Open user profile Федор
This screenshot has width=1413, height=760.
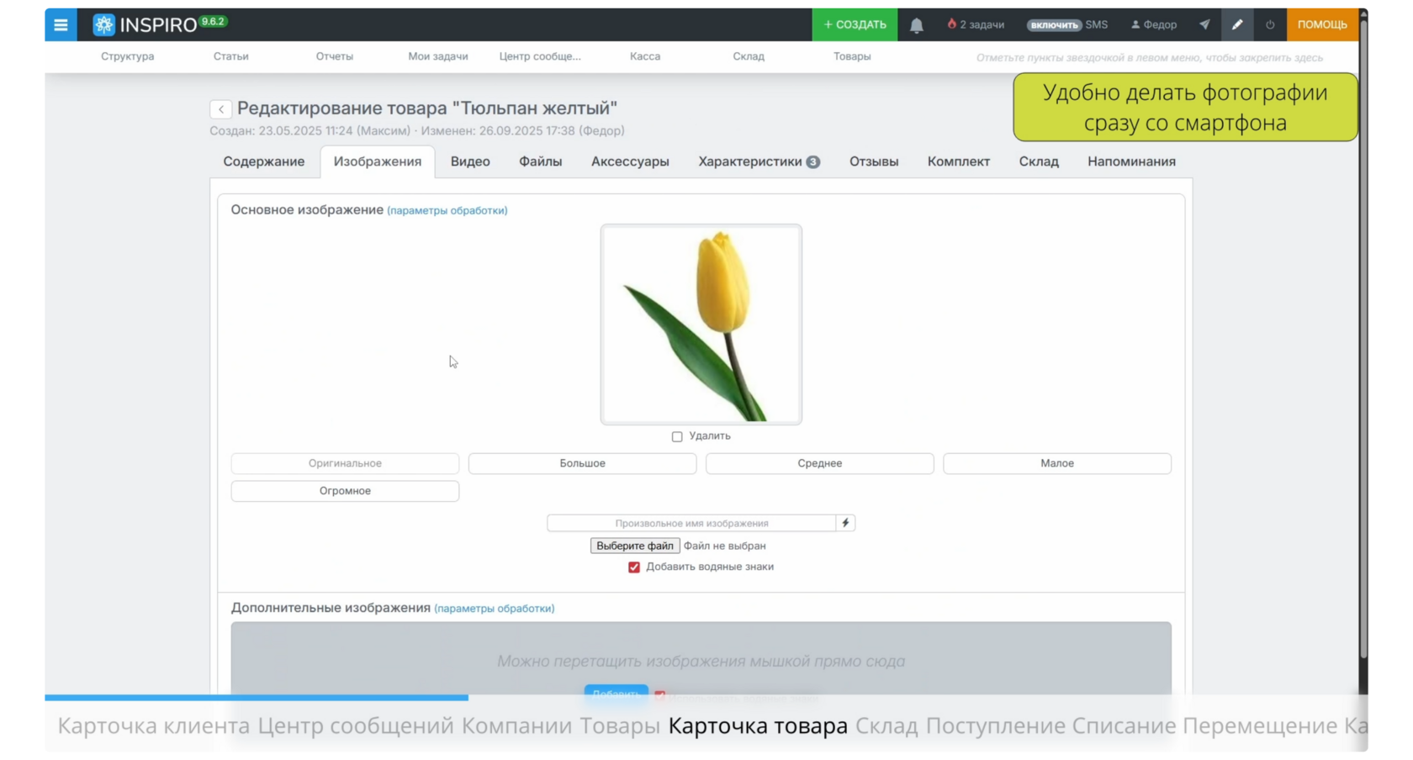1154,24
